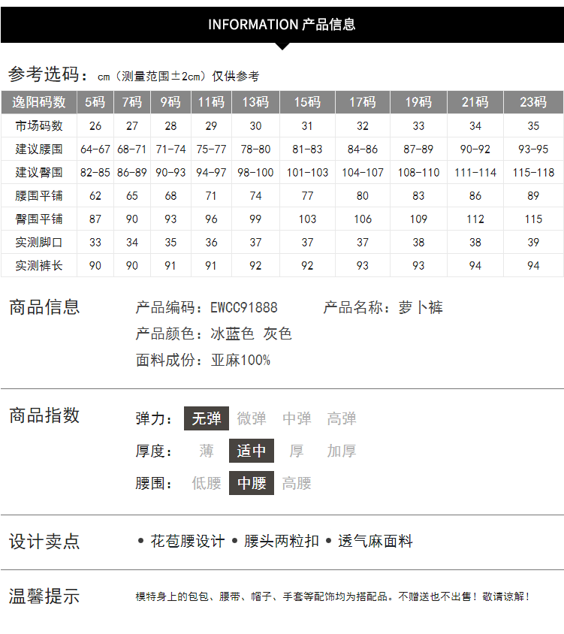Image resolution: width=564 pixels, height=634 pixels.
Task: Click the 19码 column header
Action: coord(418,102)
